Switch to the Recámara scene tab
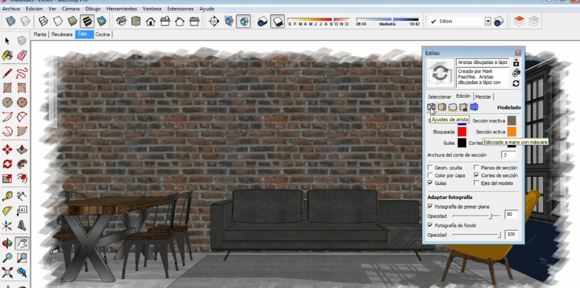The width and height of the screenshot is (580, 288). (x=62, y=34)
